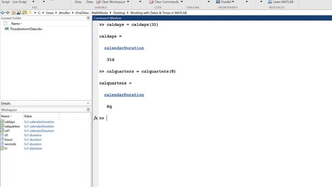Open the calendarDuration link under calquarters output
Viewport: 332px width, 187px height.
click(x=124, y=95)
